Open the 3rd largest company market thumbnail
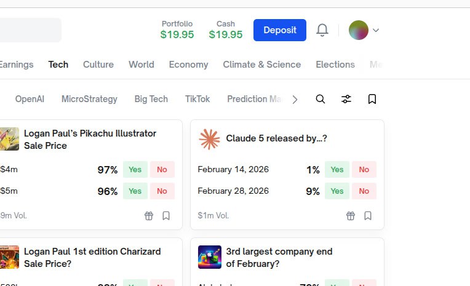Viewport: 470px width, 286px height. 210,257
